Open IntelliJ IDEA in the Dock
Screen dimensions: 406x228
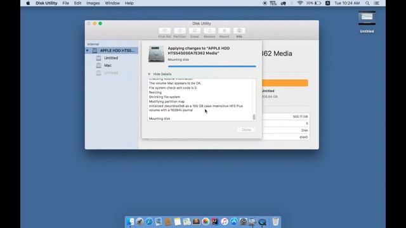(x=215, y=222)
